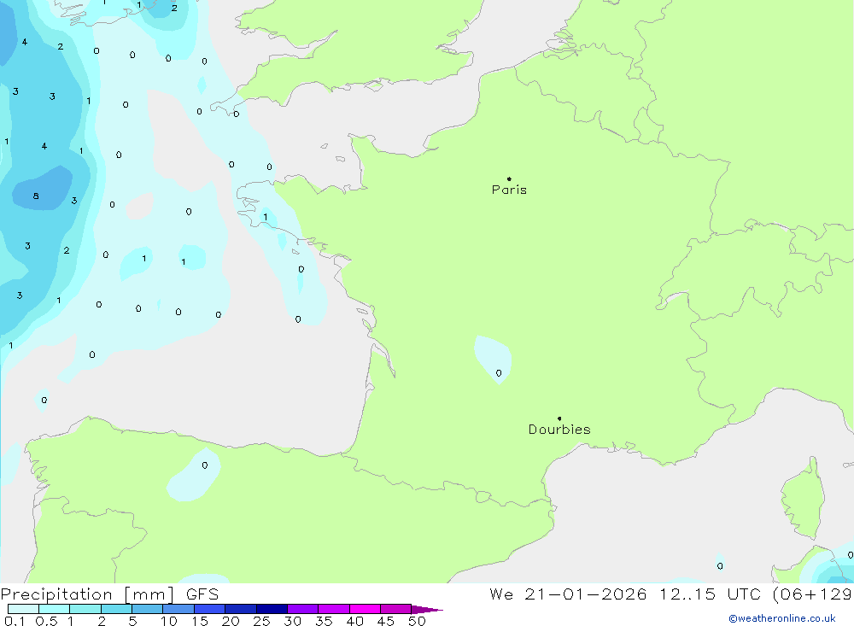The height and width of the screenshot is (626, 854).
Task: Click the legend label 25
Action: pos(261,621)
